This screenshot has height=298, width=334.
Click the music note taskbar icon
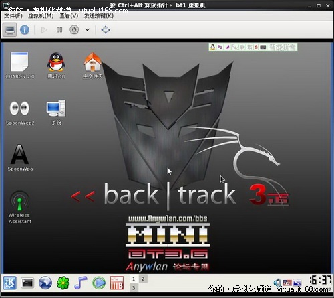[x=80, y=283]
